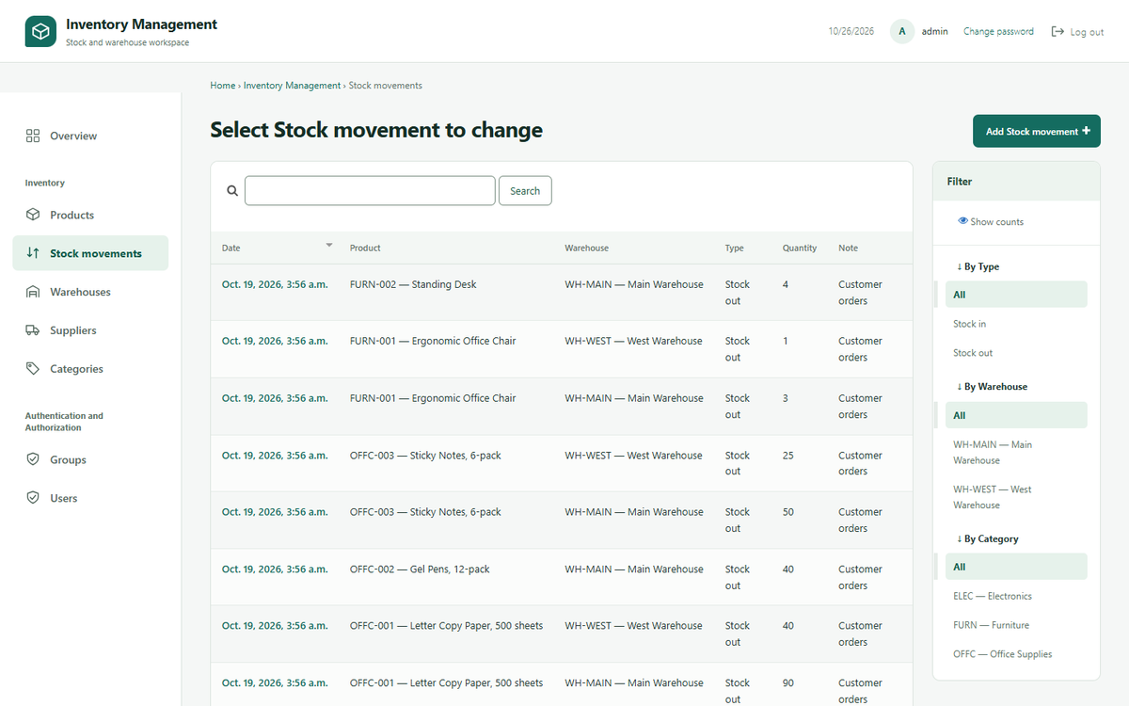Click the Search button
The image size is (1129, 706).
(x=525, y=190)
